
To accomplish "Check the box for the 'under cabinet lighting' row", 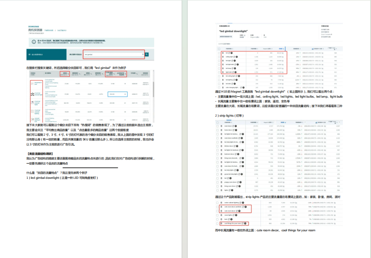I will (217, 203).
